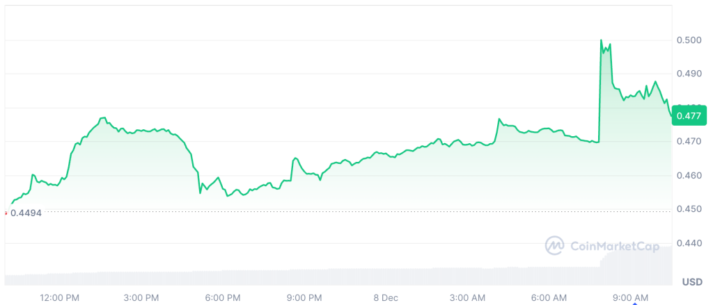713x305 pixels.
Task: Click the 0.460 price axis label
Action: click(689, 175)
